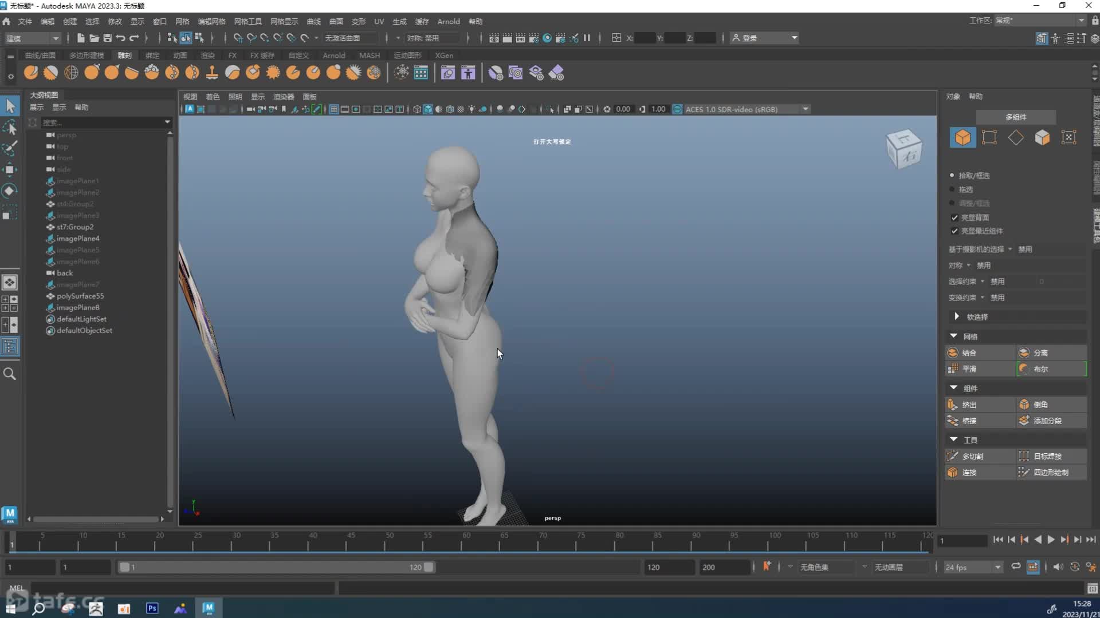Select the globe-shaped Relax sculpt tool
This screenshot has width=1100, height=618.
[71, 73]
